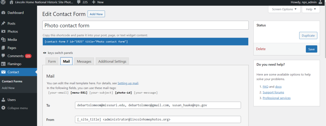Click the Contact envelope icon
Screen dimensions: 326x126
tap(3, 72)
